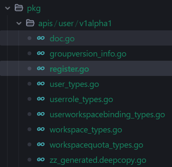The image size is (172, 167).
Task: Click the pkg folder icon
Action: (x=19, y=8)
